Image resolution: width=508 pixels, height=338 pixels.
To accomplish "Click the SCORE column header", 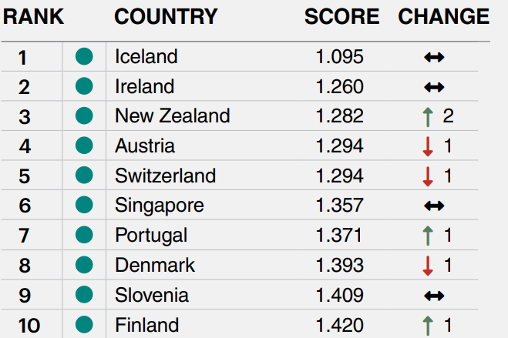I will tap(341, 16).
